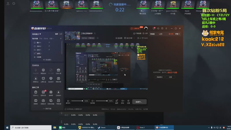Click the 正版音乐 music download icon

click(59, 92)
